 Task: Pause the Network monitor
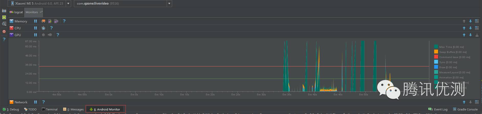coord(36,102)
